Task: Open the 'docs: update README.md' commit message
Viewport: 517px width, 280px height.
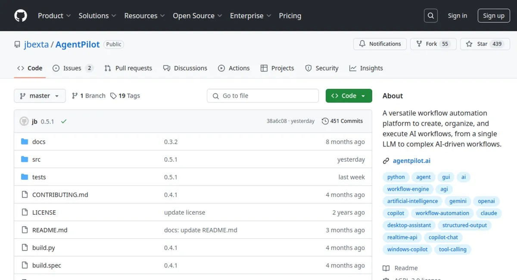Action: pyautogui.click(x=201, y=230)
